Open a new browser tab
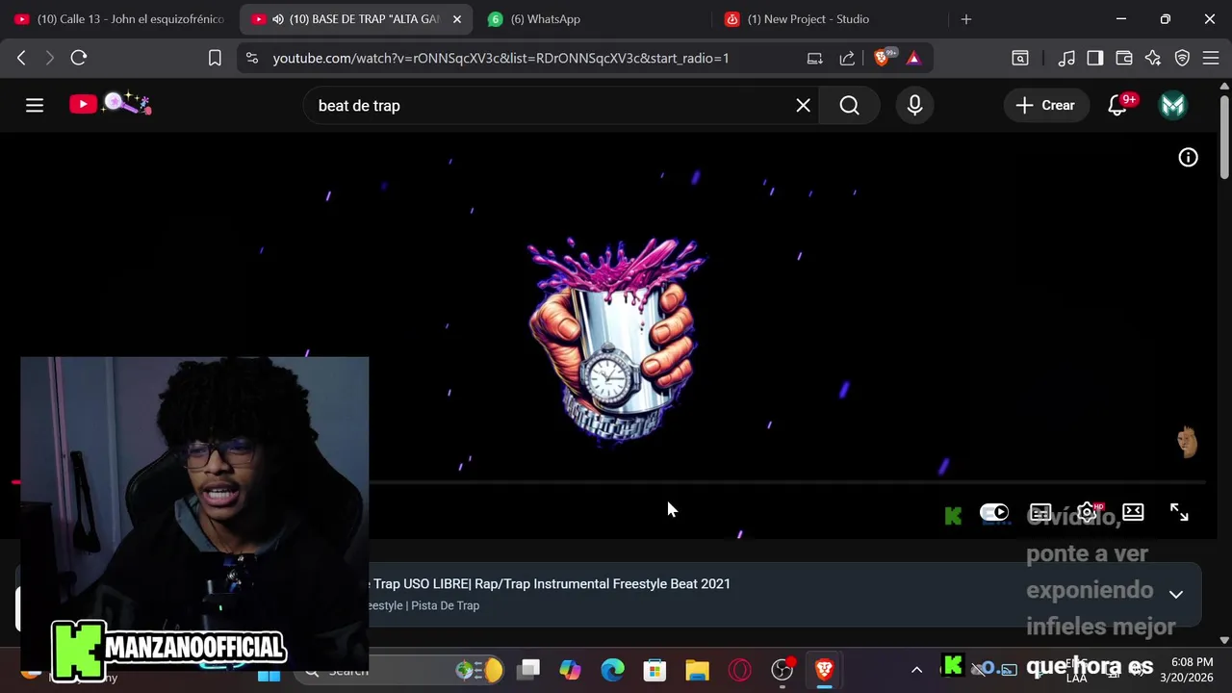 pyautogui.click(x=966, y=19)
